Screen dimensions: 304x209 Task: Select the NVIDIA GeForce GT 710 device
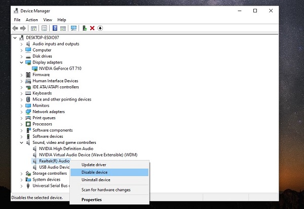(x=59, y=68)
